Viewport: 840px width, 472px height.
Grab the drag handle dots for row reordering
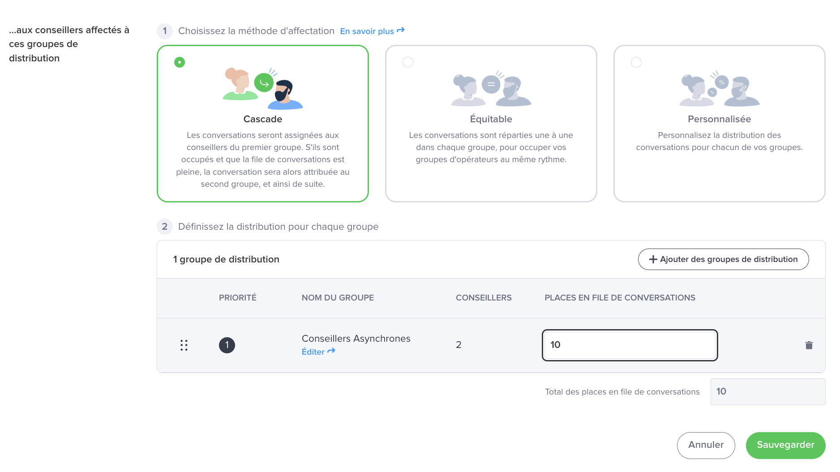[x=184, y=345]
